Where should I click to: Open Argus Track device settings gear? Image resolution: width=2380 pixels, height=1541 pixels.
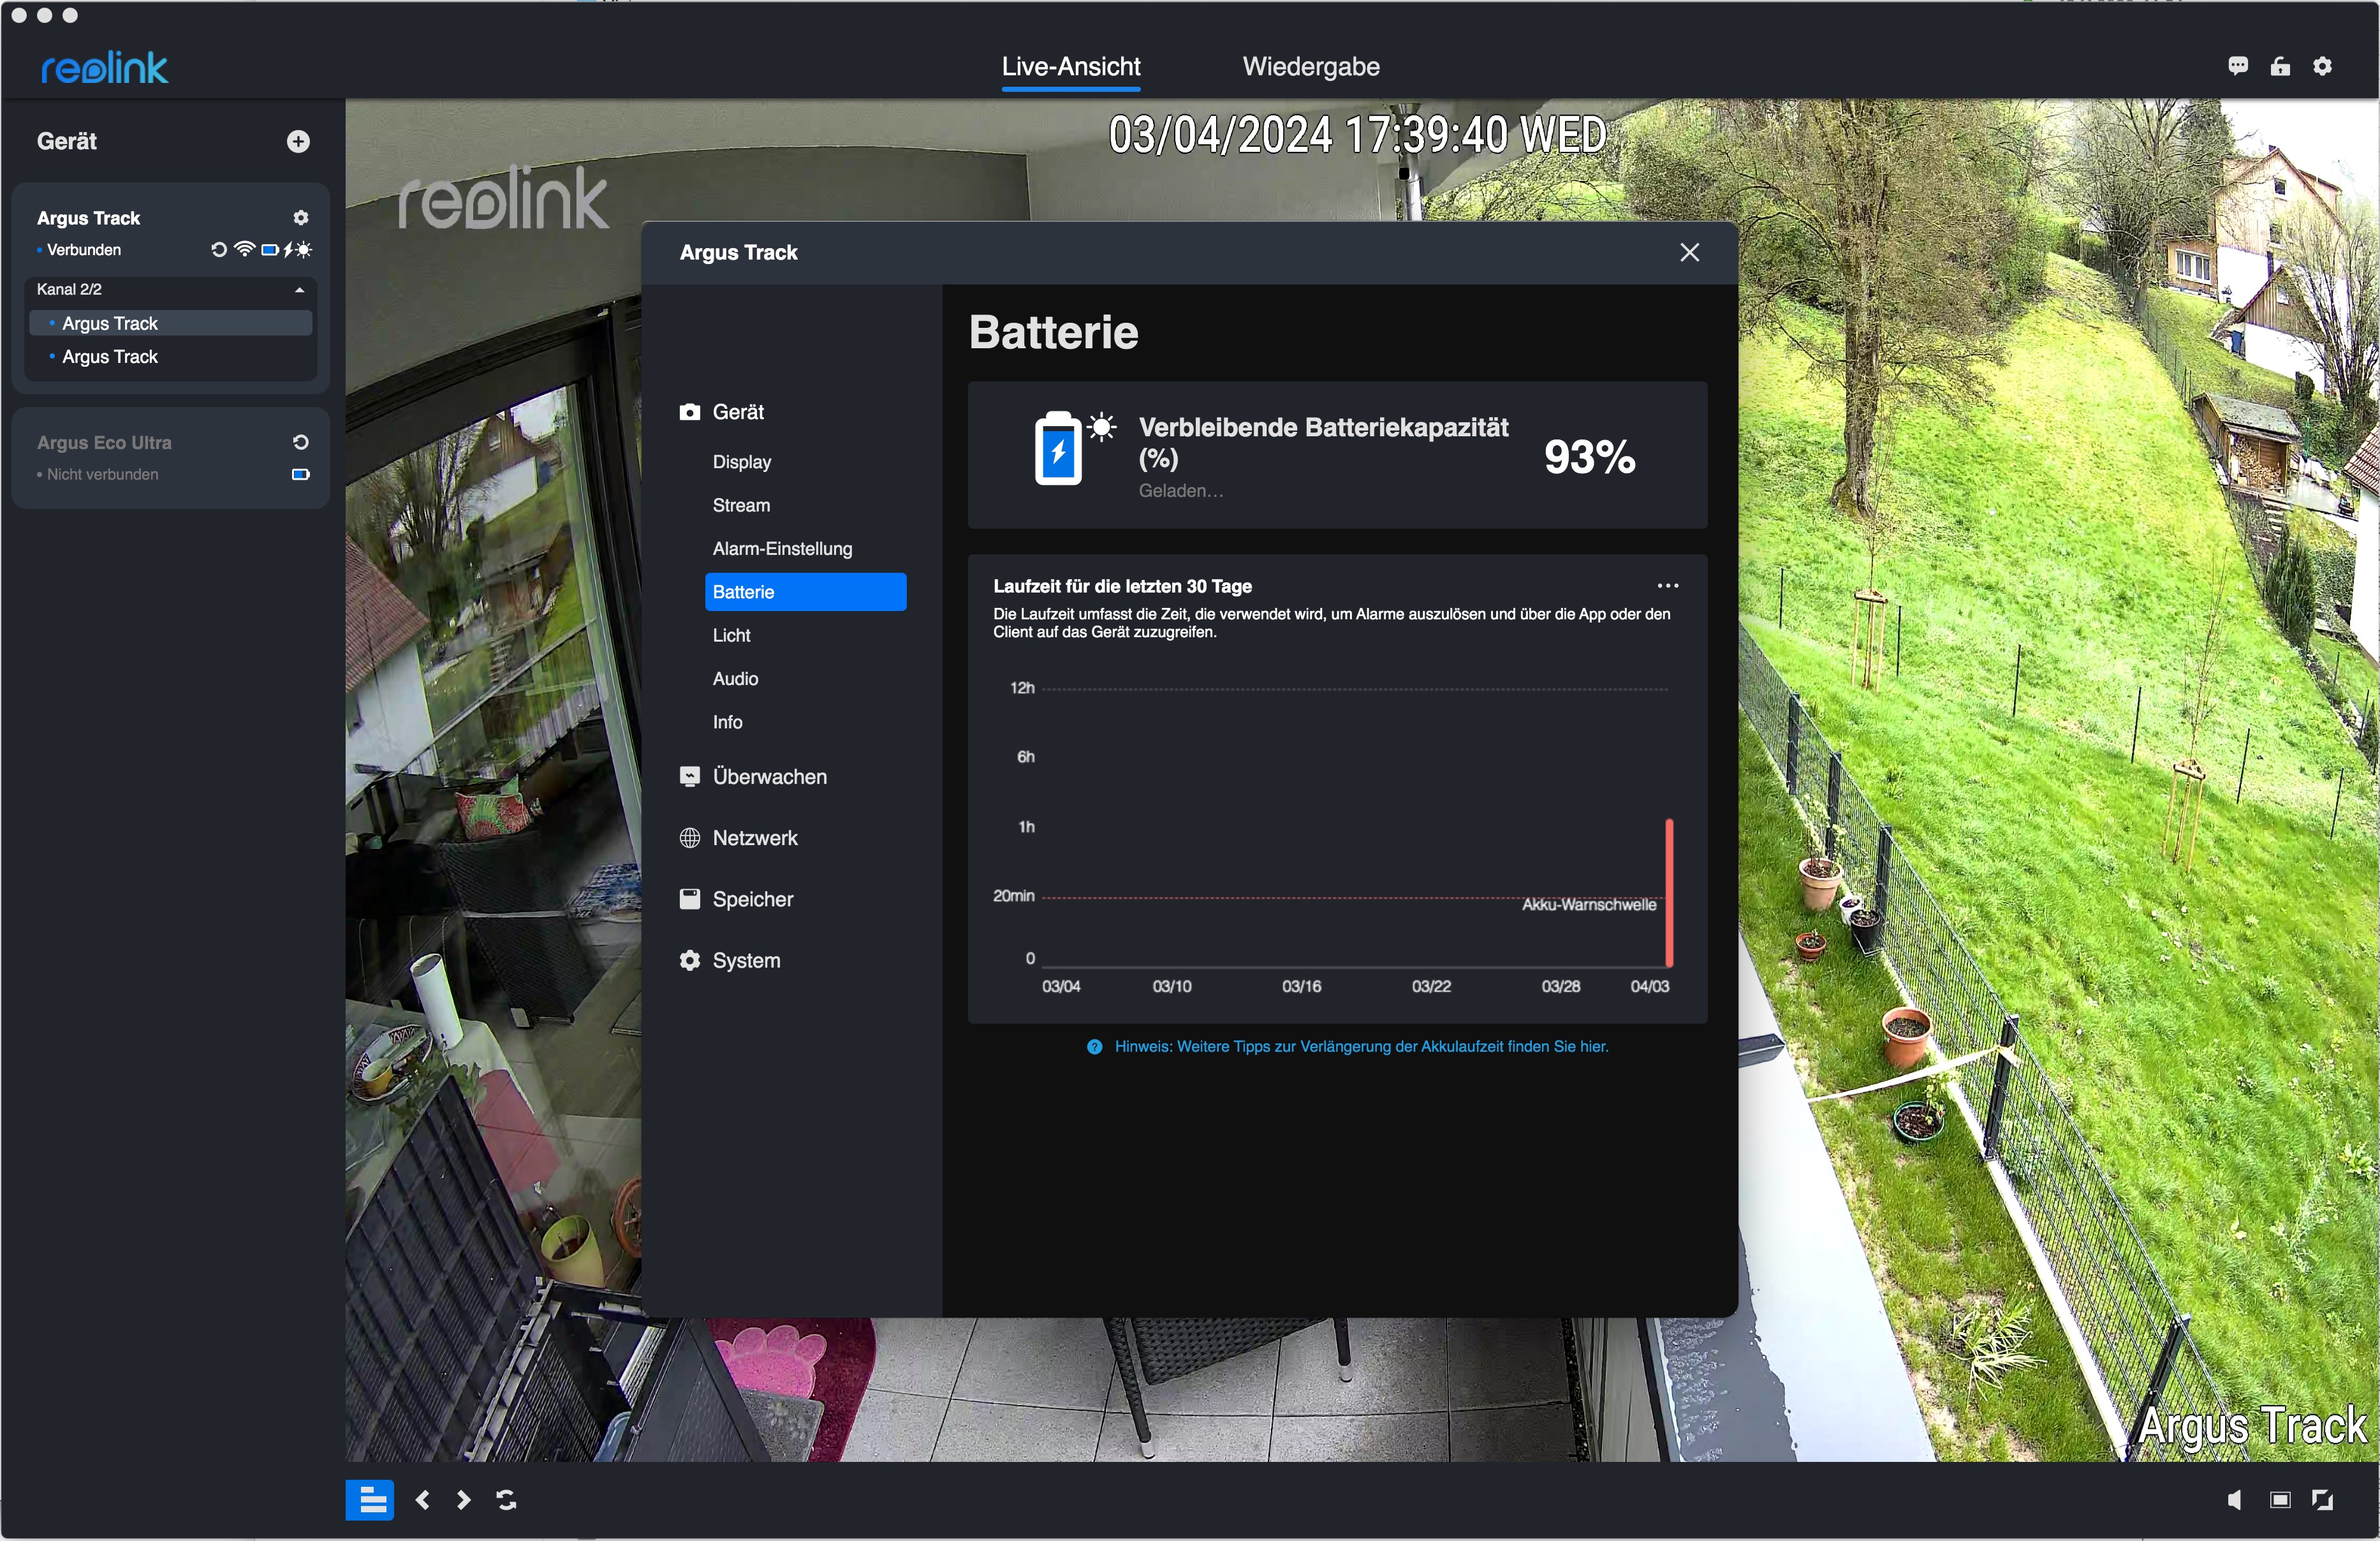pyautogui.click(x=300, y=218)
